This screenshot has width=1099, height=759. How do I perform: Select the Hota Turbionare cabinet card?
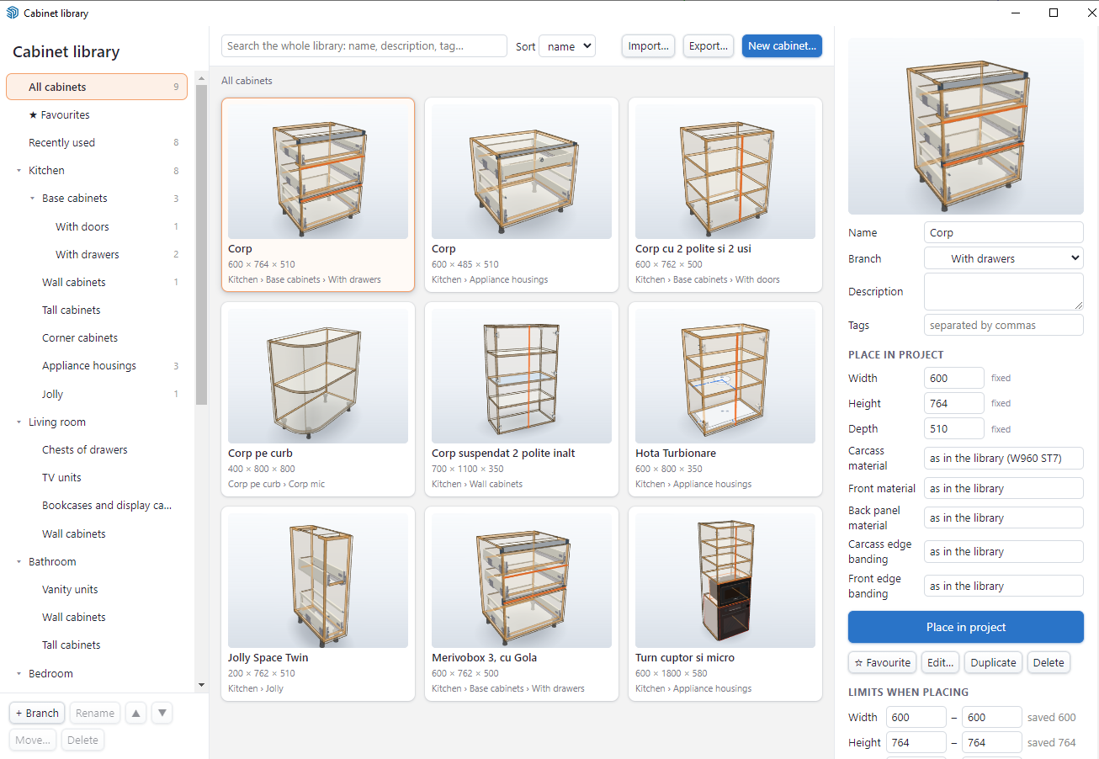click(725, 400)
